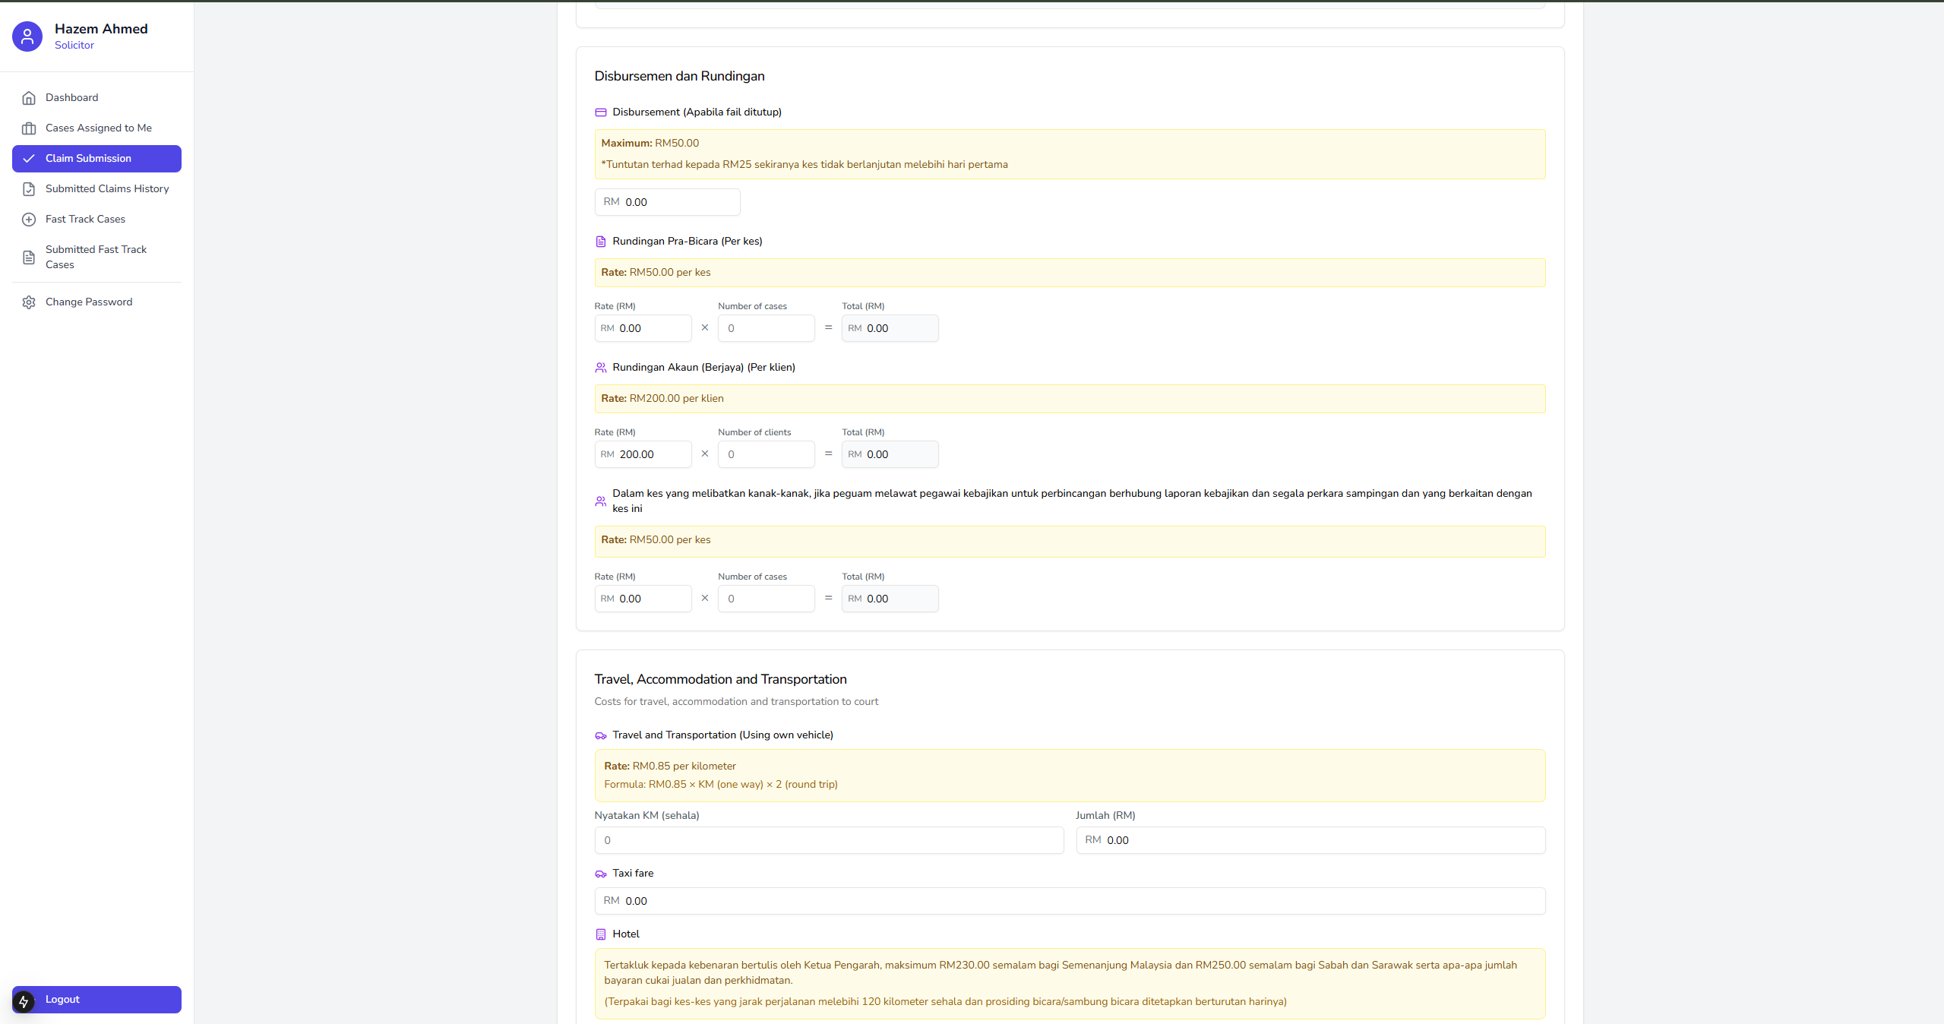Viewport: 1944px width, 1024px height.
Task: Click the Hotel building icon
Action: pyautogui.click(x=600, y=934)
